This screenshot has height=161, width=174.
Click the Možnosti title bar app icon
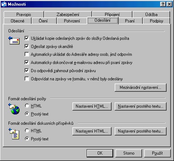pyautogui.click(x=4, y=4)
